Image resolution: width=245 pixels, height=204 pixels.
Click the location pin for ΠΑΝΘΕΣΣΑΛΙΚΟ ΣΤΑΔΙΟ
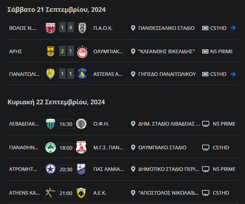pyautogui.click(x=133, y=28)
